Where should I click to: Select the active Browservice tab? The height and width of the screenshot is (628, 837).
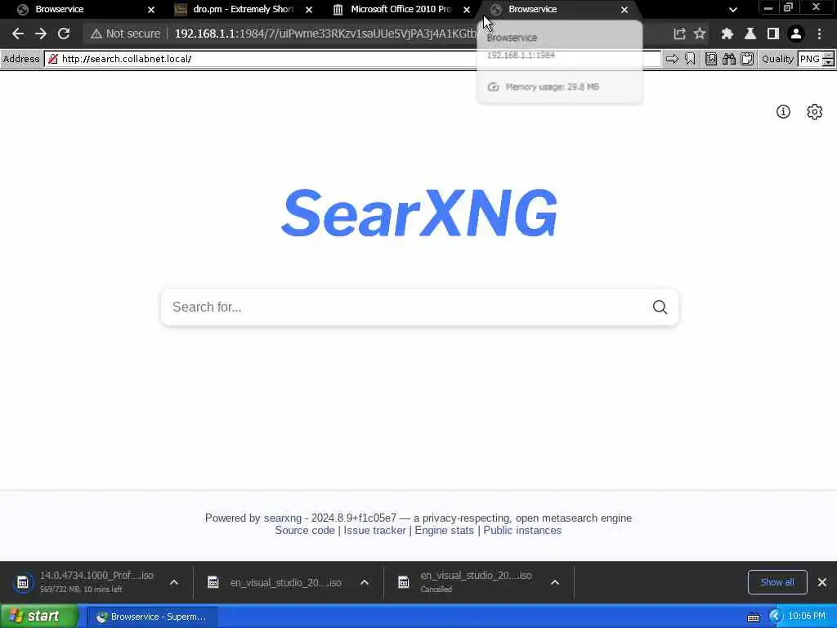pyautogui.click(x=557, y=10)
